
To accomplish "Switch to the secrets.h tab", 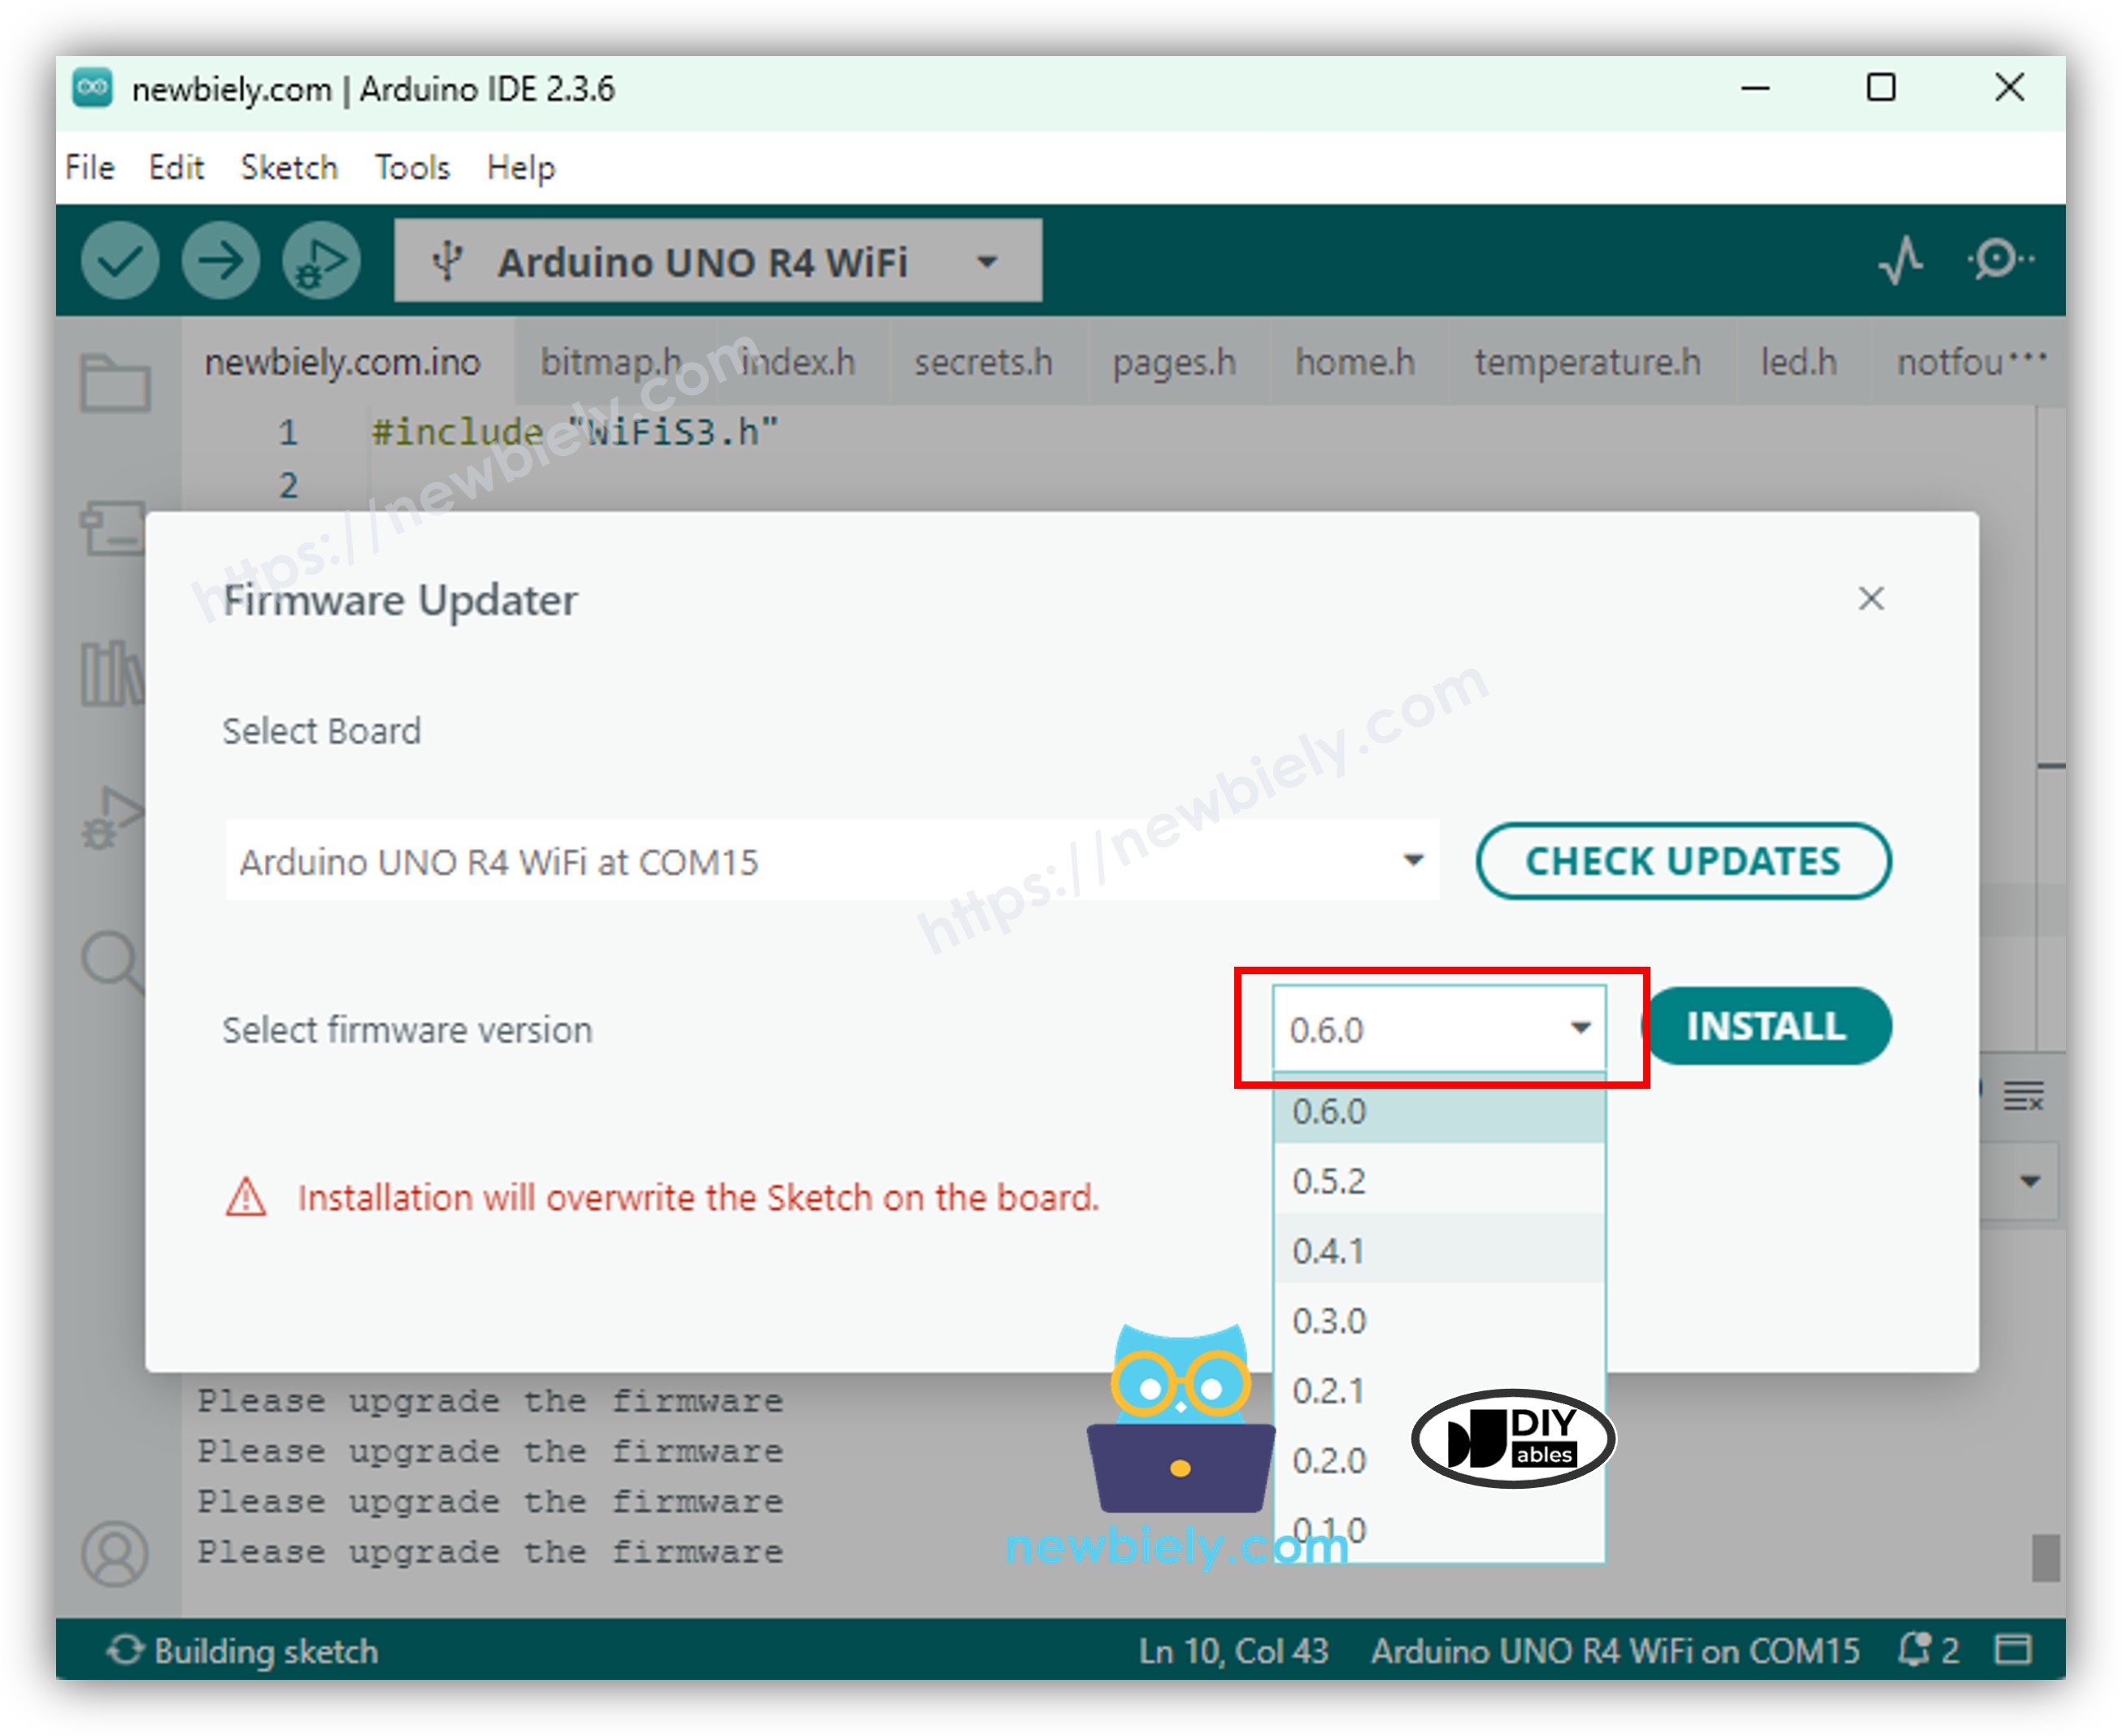I will pos(982,362).
